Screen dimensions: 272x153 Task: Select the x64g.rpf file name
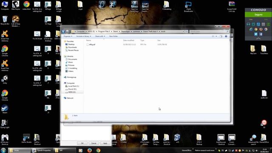[92, 44]
